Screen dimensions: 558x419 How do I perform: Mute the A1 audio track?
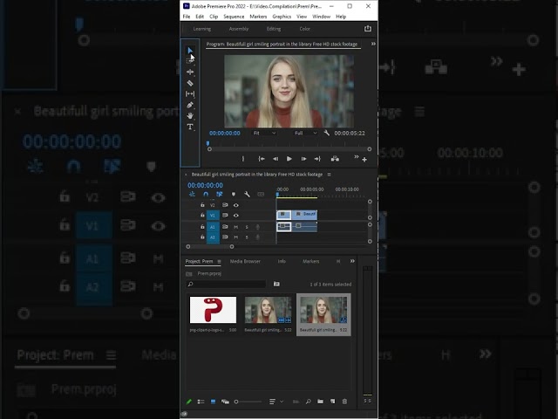[x=235, y=227]
